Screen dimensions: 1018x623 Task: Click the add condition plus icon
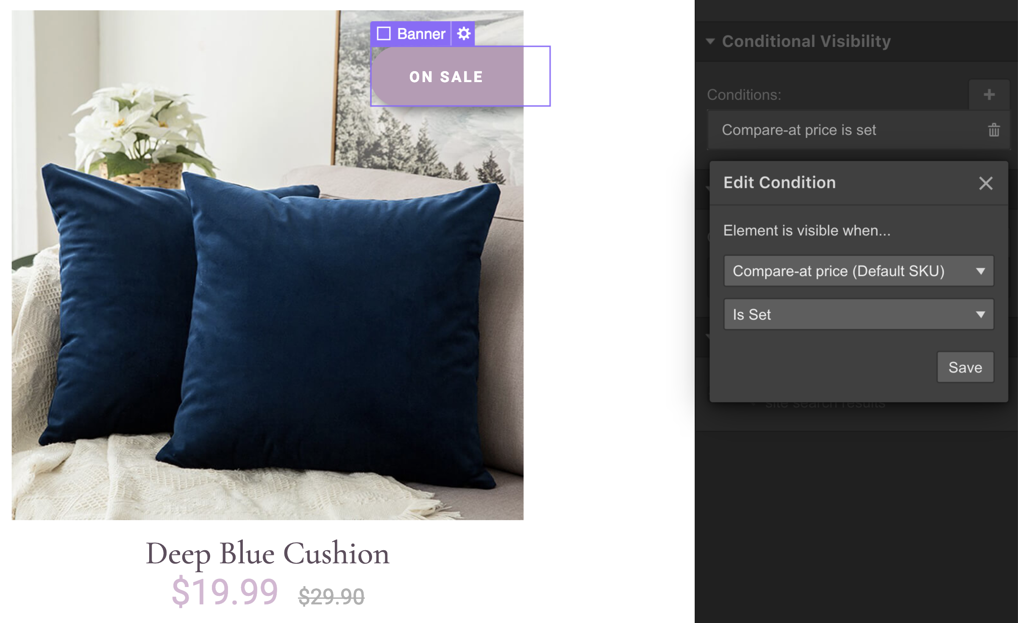989,94
